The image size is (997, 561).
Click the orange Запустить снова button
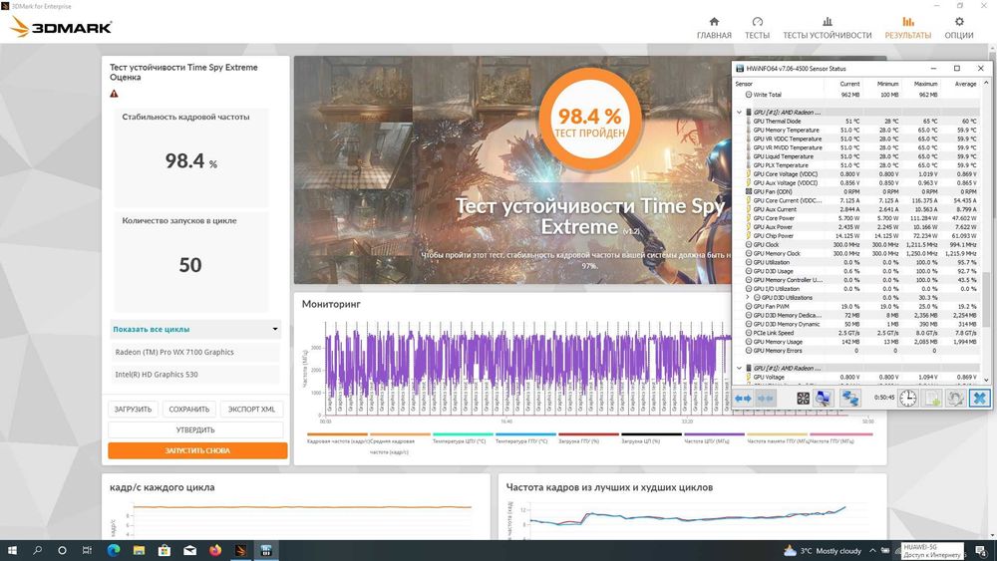tap(197, 450)
